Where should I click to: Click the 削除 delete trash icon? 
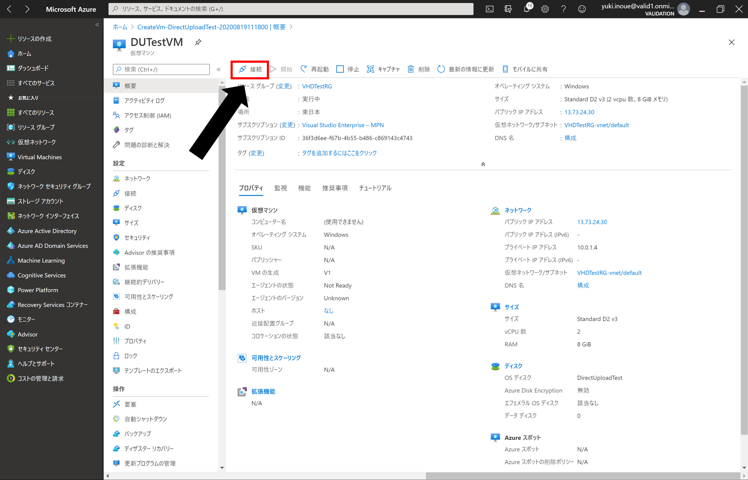tap(411, 69)
